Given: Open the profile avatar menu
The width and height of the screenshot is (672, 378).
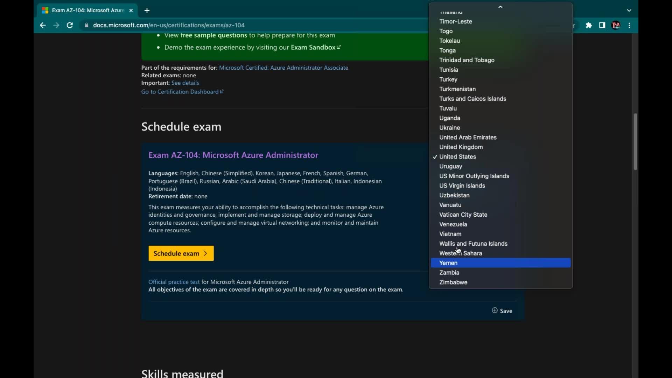Looking at the screenshot, I should (x=616, y=25).
